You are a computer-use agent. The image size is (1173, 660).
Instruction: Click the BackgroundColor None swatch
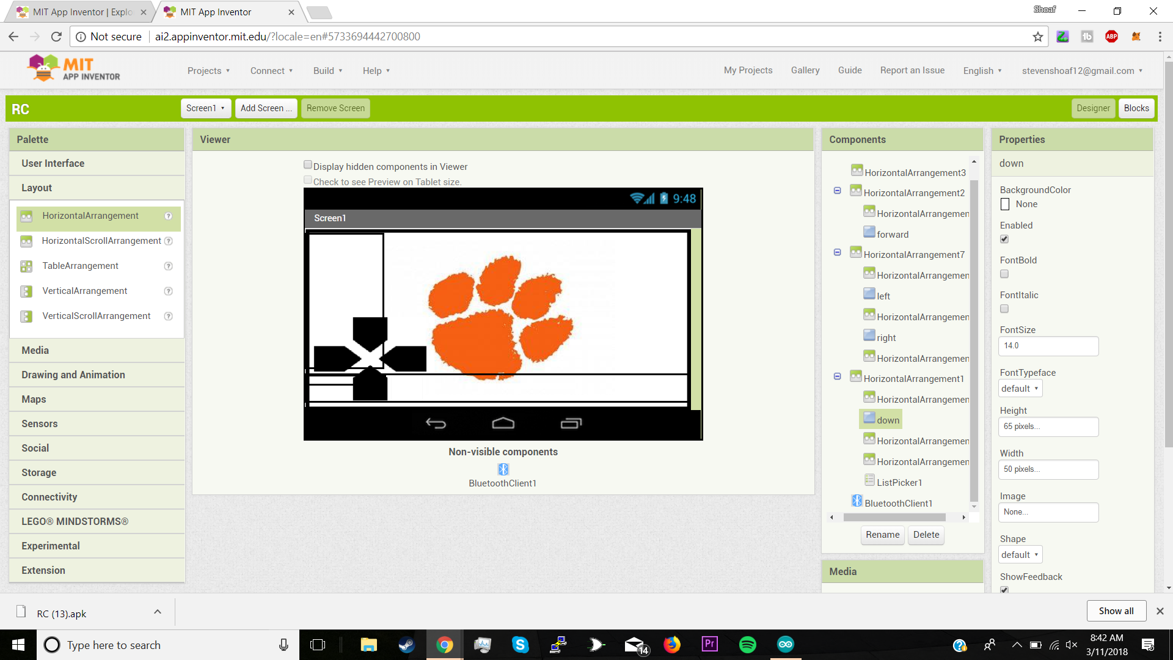[1005, 205]
